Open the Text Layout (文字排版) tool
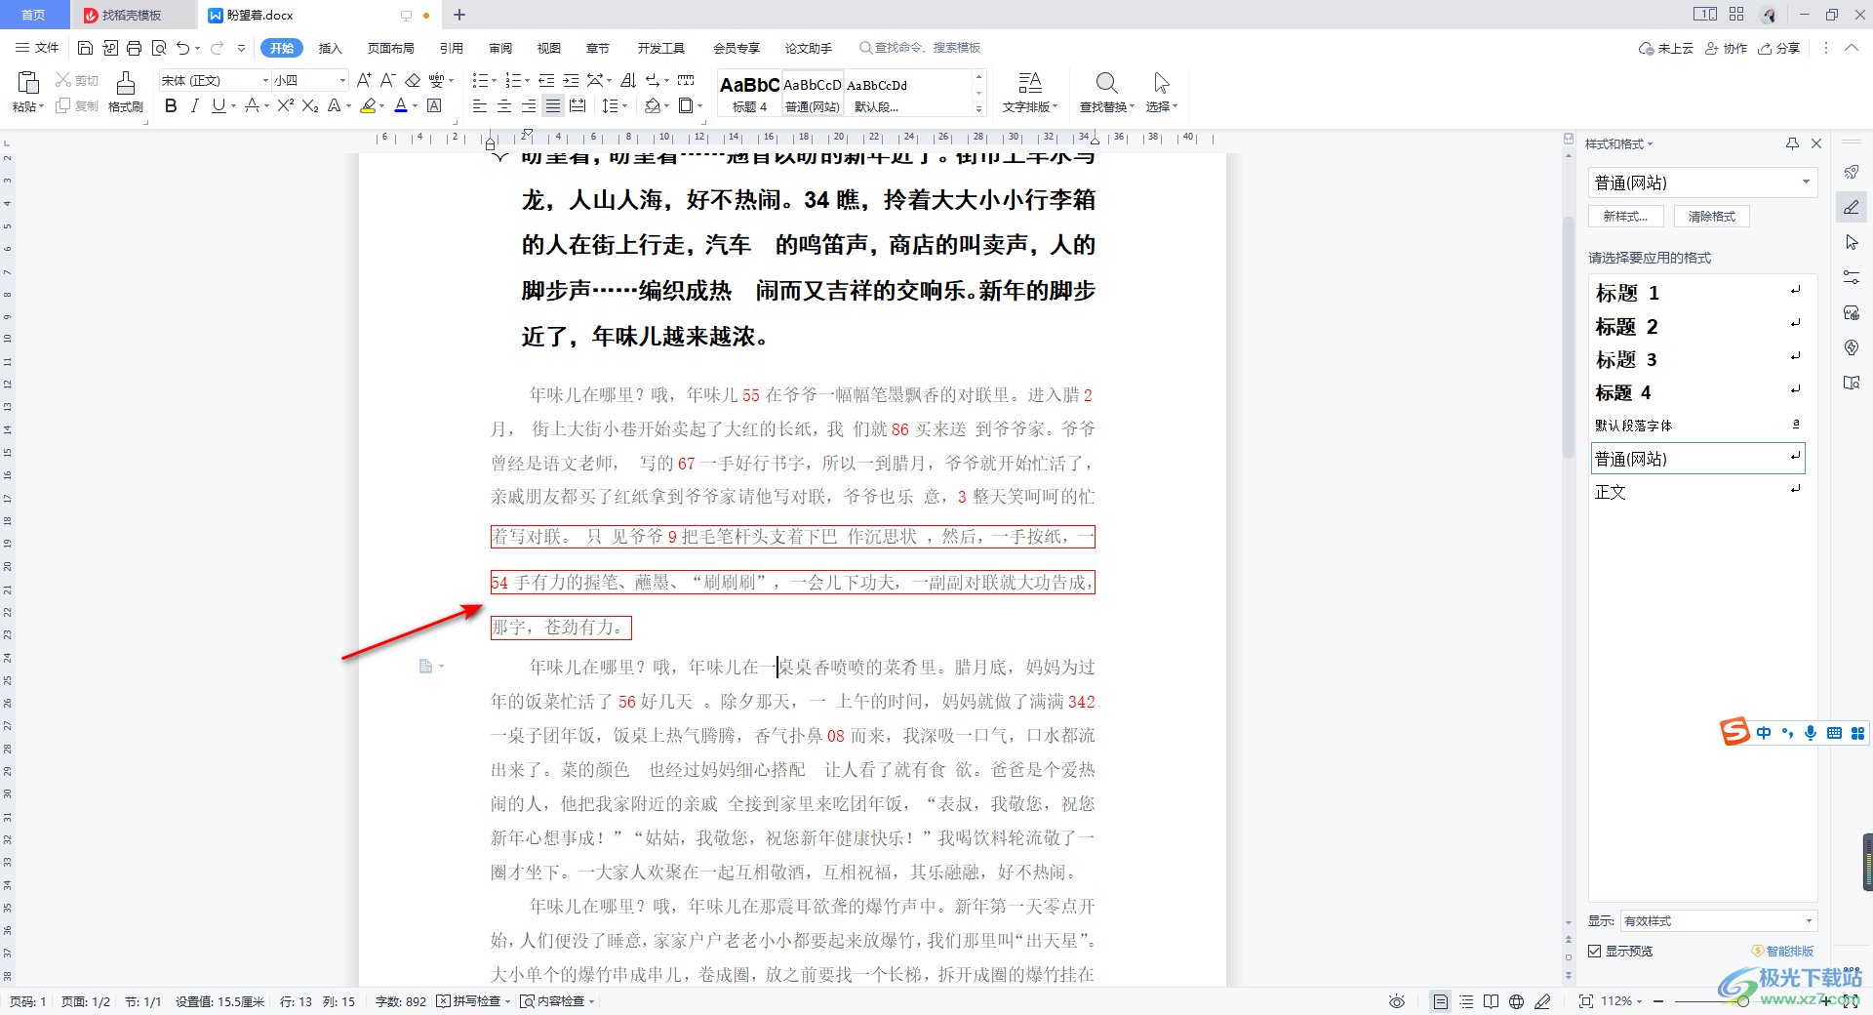 [x=1029, y=92]
